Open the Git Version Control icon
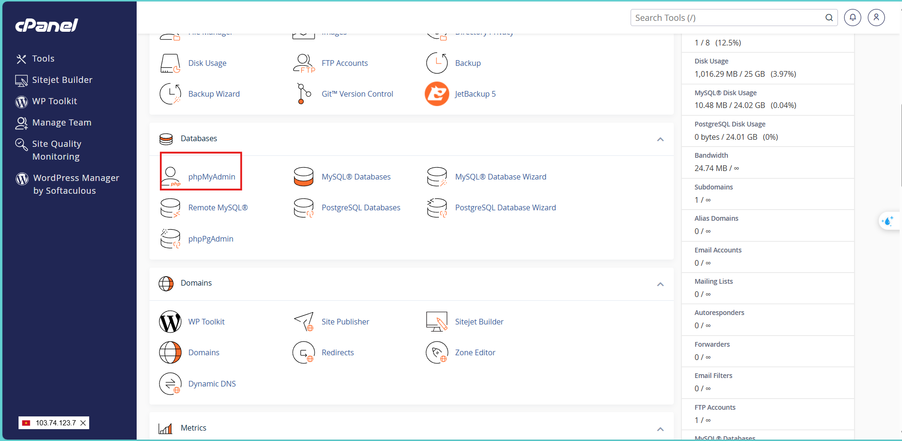The width and height of the screenshot is (902, 441). point(304,94)
